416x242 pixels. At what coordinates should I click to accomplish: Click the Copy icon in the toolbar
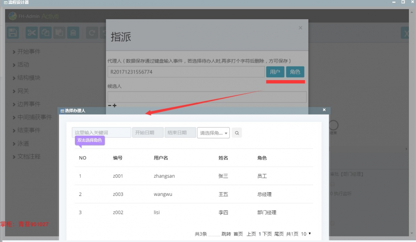(45, 33)
